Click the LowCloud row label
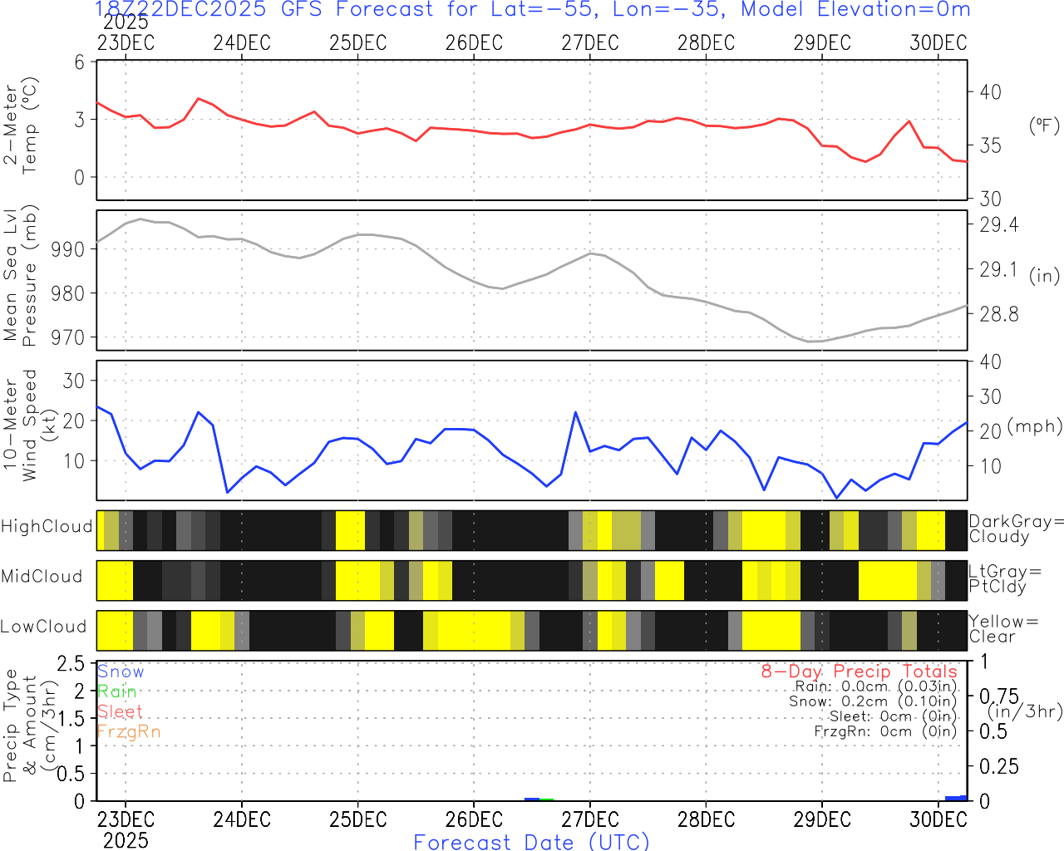 pos(43,627)
